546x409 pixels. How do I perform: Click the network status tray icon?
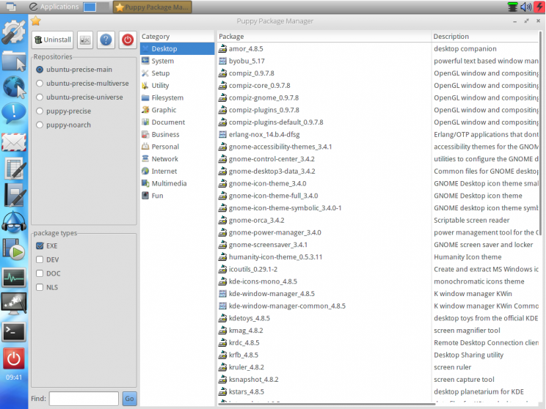pyautogui.click(x=512, y=7)
